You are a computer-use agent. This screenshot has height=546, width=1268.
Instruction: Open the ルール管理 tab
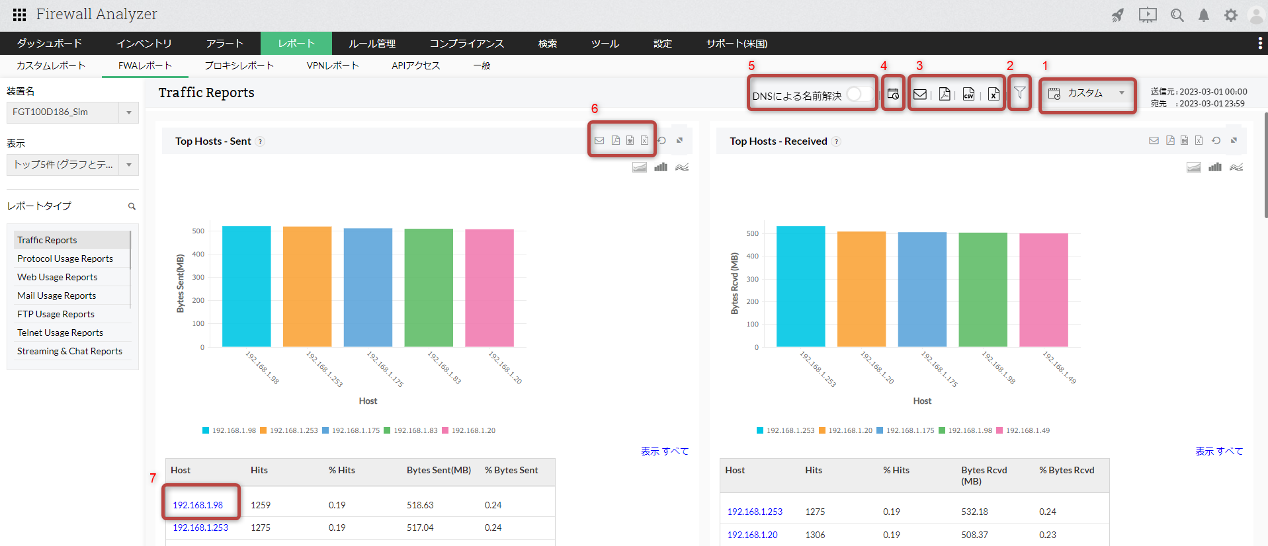coord(372,44)
